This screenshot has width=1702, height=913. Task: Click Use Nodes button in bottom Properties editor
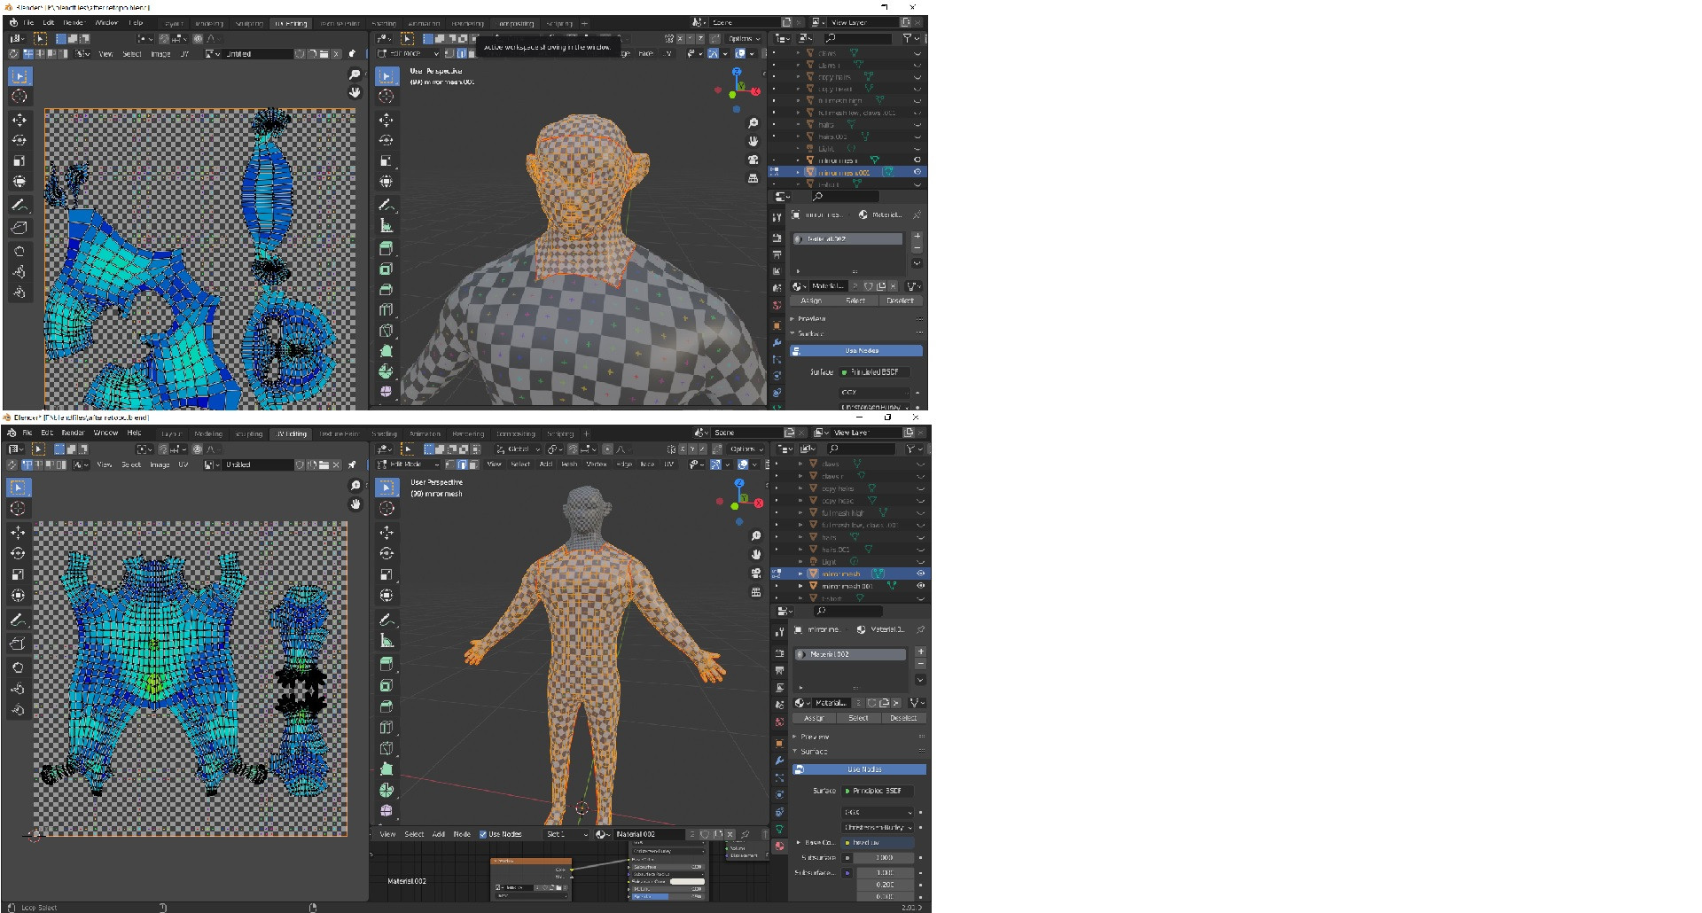pos(859,769)
